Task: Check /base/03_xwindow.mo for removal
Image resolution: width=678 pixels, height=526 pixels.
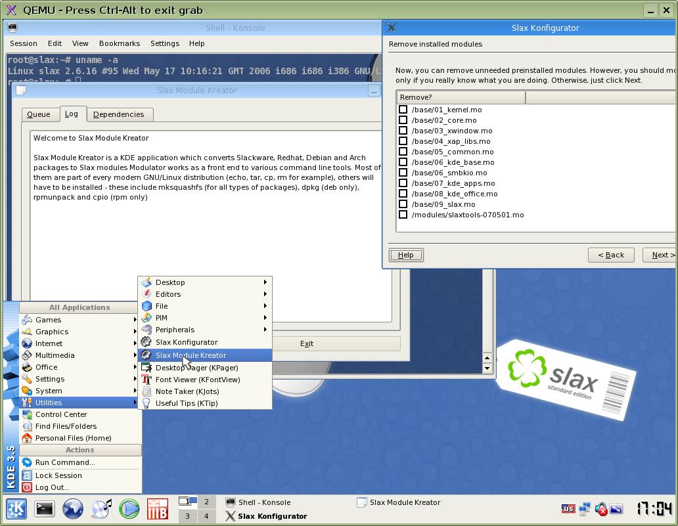Action: 403,131
